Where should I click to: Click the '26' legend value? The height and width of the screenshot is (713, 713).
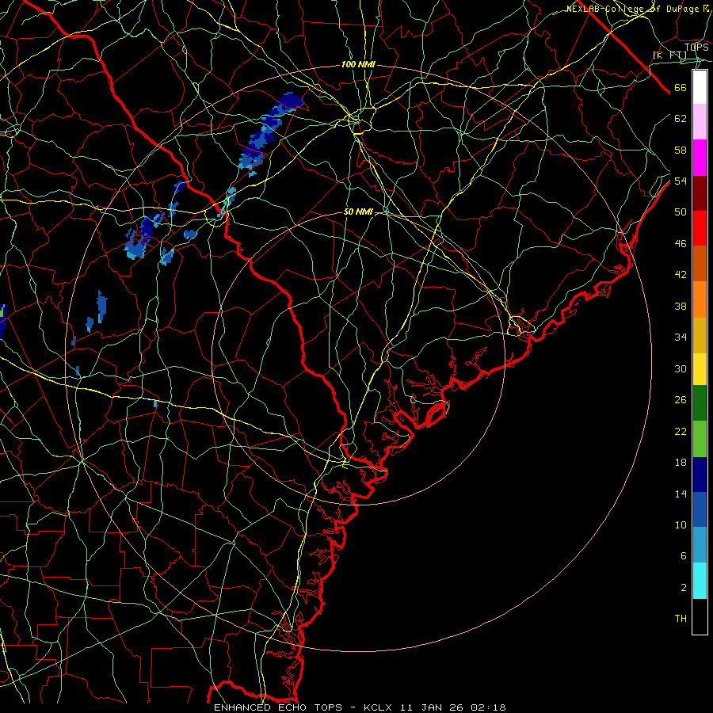[681, 399]
